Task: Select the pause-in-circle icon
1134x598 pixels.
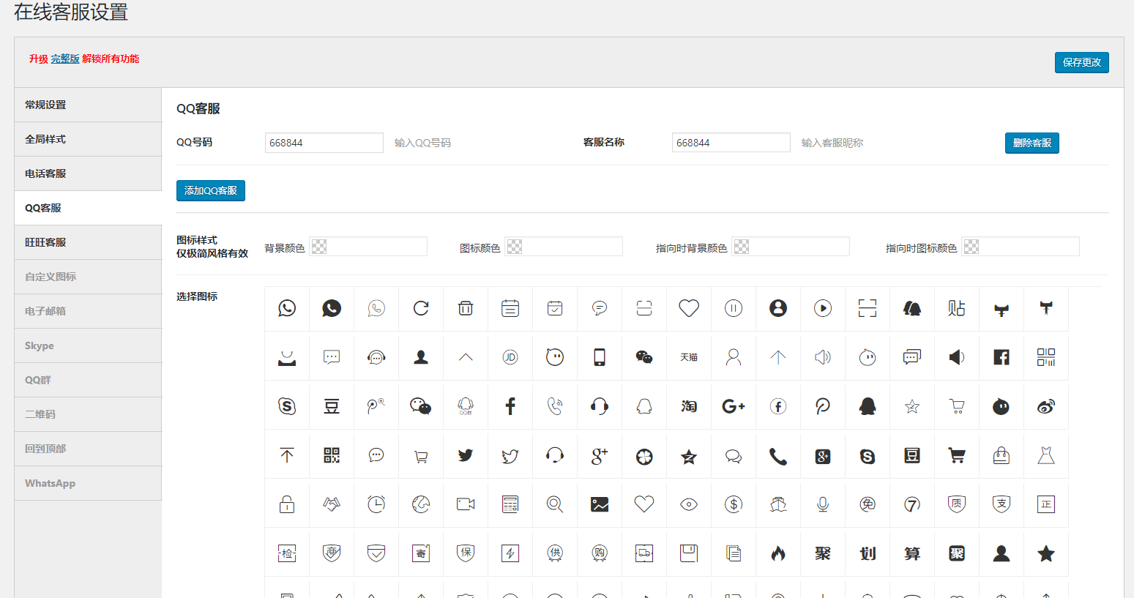Action: 734,308
